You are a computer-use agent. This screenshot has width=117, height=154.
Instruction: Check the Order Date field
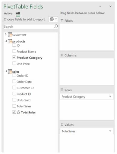tap(14, 81)
